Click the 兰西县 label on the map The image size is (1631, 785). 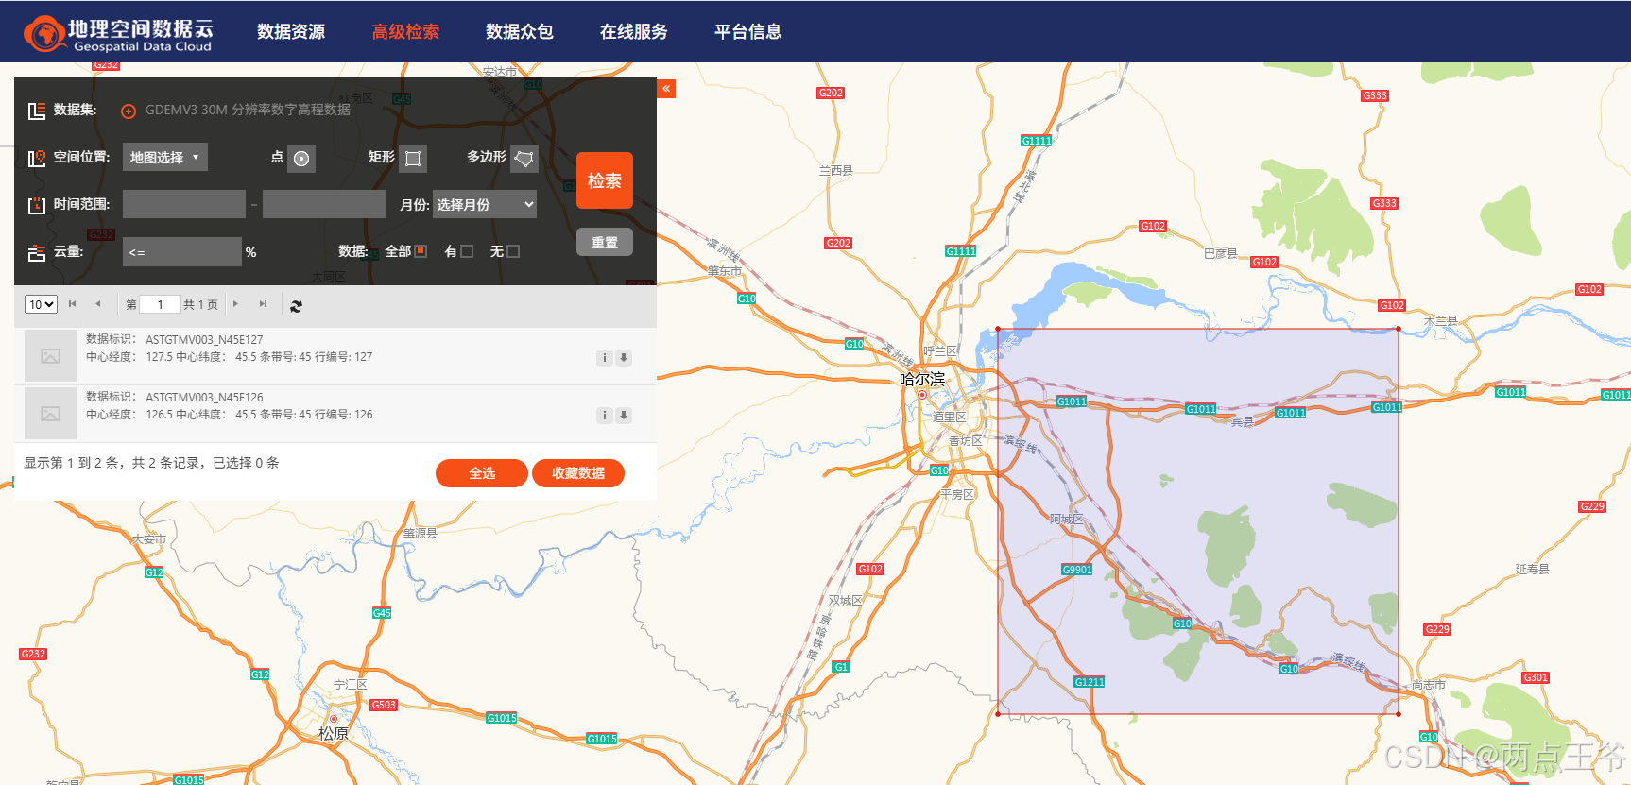pyautogui.click(x=835, y=170)
